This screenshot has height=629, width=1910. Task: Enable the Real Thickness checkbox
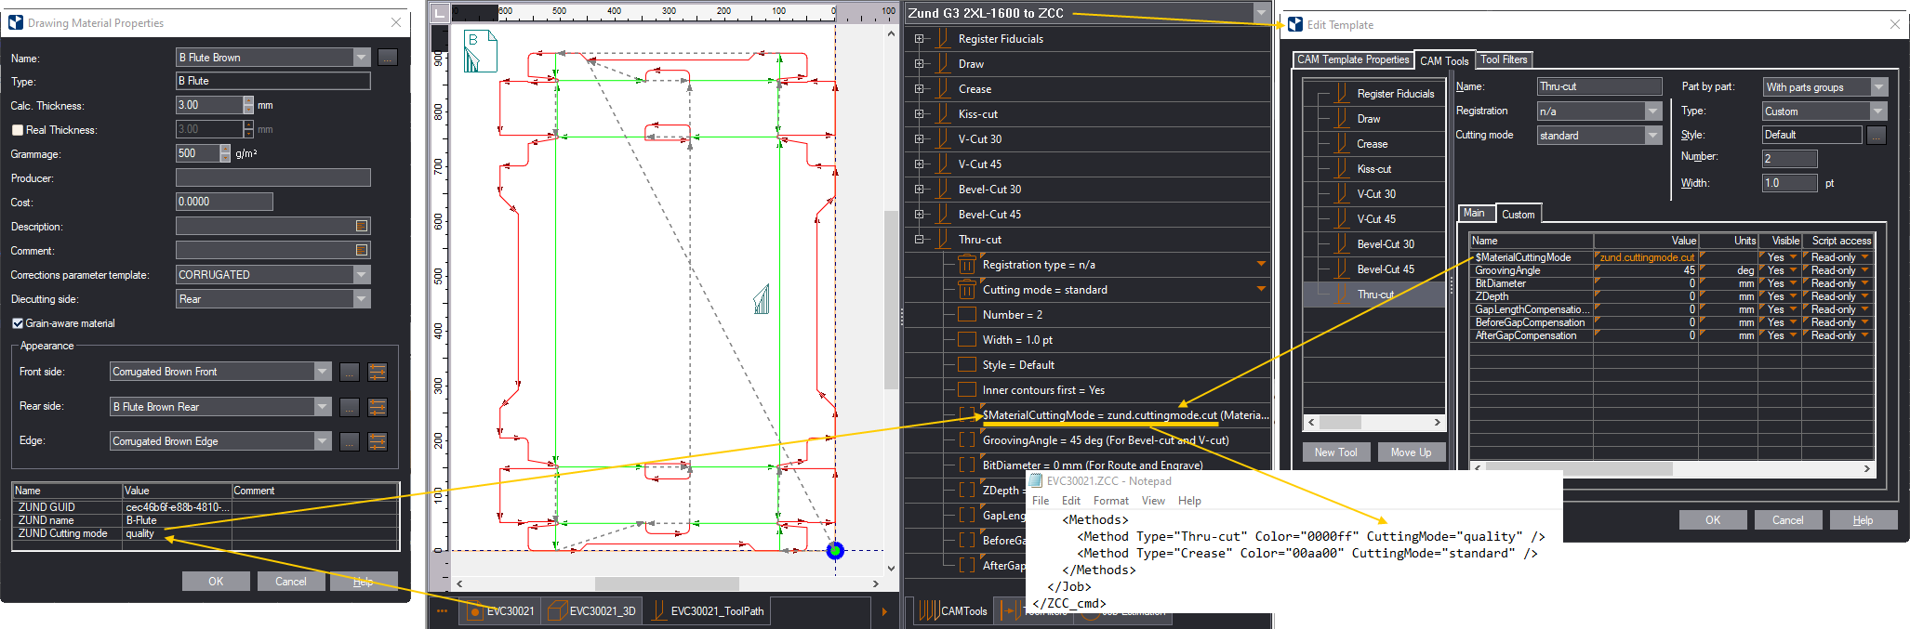18,130
